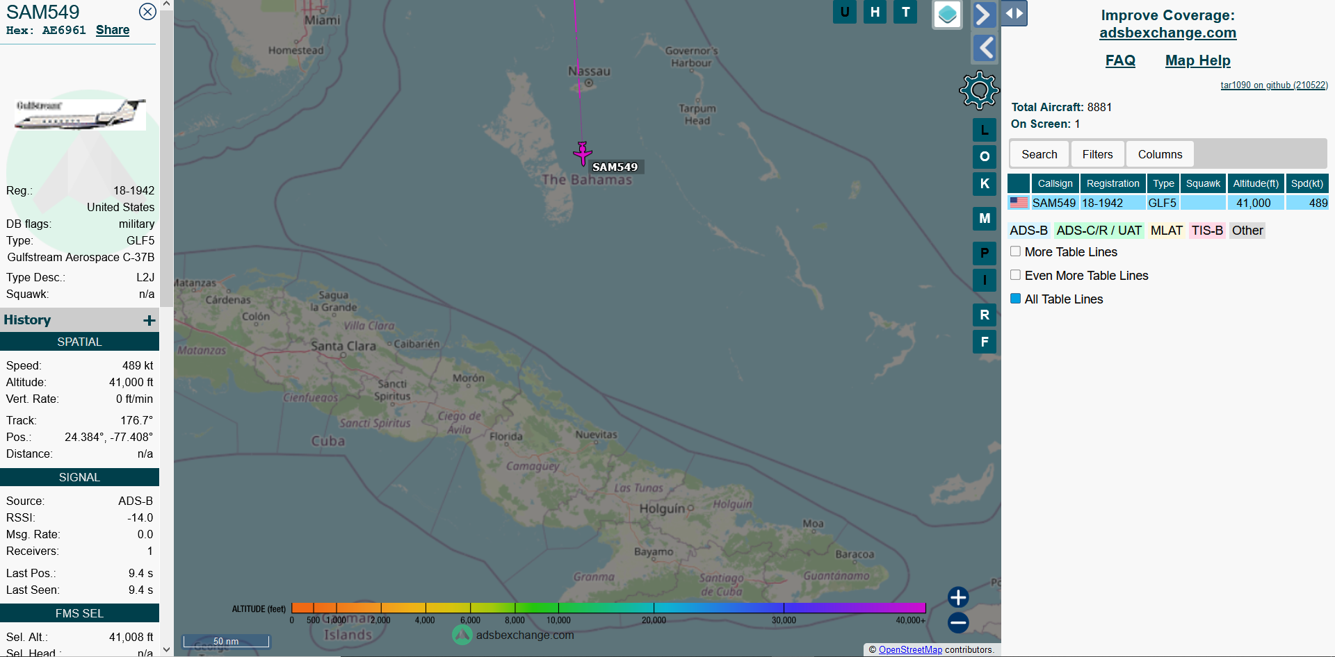Click the Other legend label
This screenshot has width=1335, height=657.
[1247, 231]
